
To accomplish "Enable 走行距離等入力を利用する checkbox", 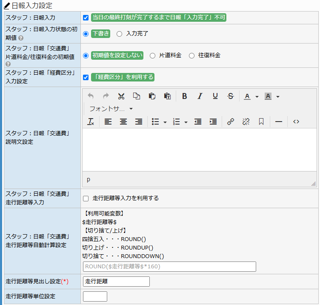I will tap(86, 198).
